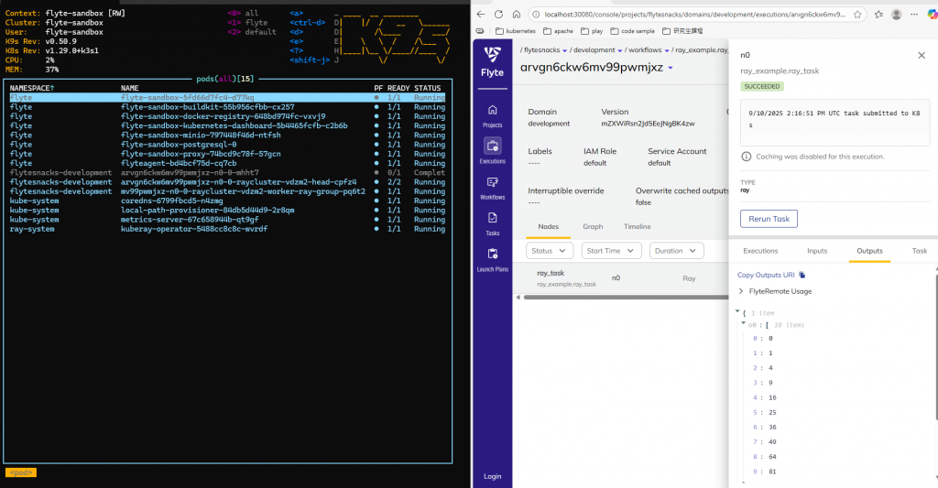Open Tasks in Flyte sidebar
938x488 pixels.
pyautogui.click(x=492, y=223)
